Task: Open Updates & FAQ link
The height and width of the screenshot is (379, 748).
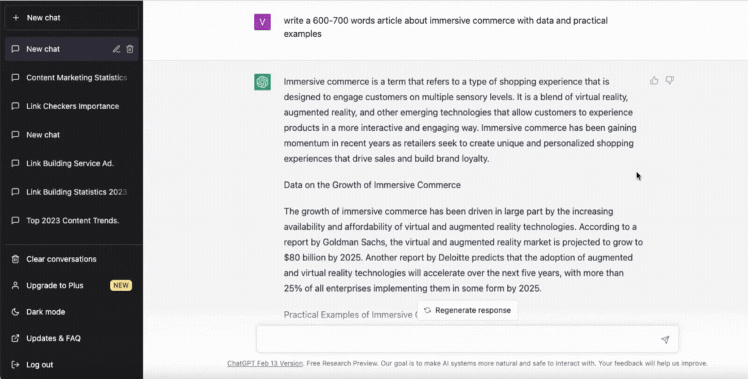Action: tap(53, 338)
